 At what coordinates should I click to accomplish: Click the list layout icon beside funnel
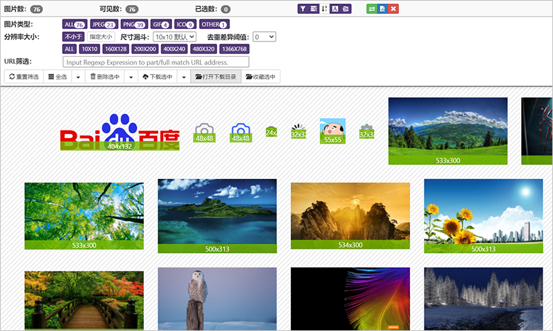[x=315, y=9]
